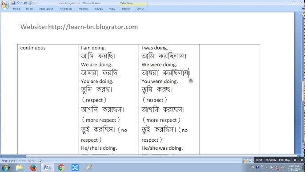Image resolution: width=305 pixels, height=172 pixels.
Task: Click the 'আমি করছি।' Bengali text
Action: pyautogui.click(x=98, y=56)
